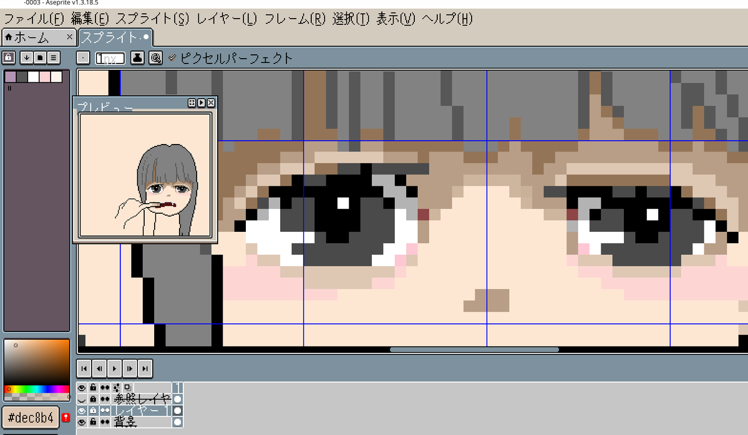This screenshot has width=748, height=435.
Task: Open the 選択(T) menu
Action: (x=351, y=19)
